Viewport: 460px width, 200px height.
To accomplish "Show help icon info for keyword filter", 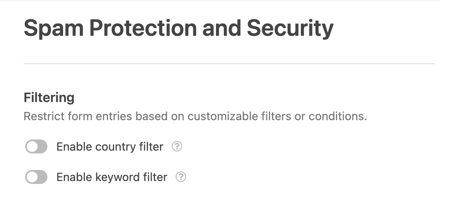I will pos(181,177).
